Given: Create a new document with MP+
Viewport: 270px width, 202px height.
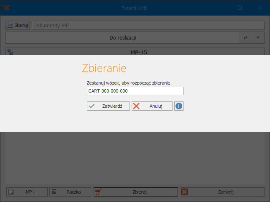Looking at the screenshot, I should 27,192.
